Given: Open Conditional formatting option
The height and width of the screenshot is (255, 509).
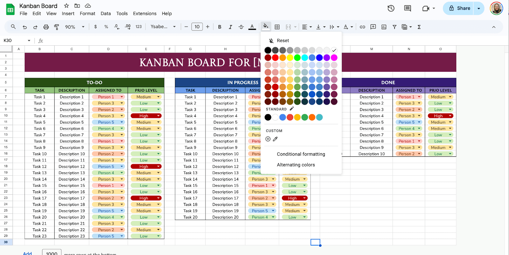Looking at the screenshot, I should (x=301, y=154).
